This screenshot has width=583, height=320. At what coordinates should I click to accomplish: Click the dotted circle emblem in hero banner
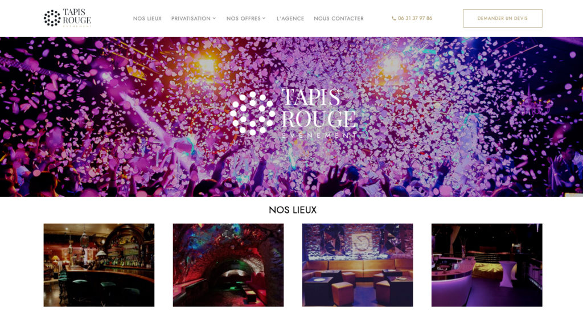click(252, 113)
